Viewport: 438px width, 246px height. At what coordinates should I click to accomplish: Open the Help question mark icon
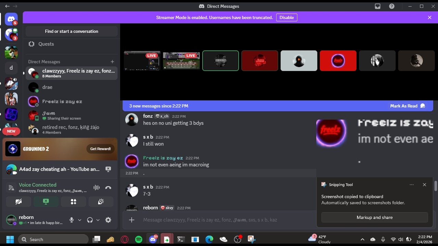point(392,6)
